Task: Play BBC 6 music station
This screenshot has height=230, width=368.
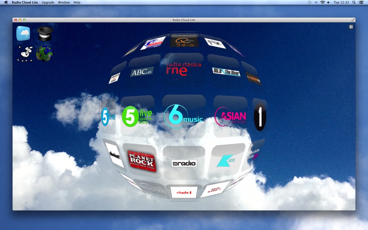Action: 184,117
